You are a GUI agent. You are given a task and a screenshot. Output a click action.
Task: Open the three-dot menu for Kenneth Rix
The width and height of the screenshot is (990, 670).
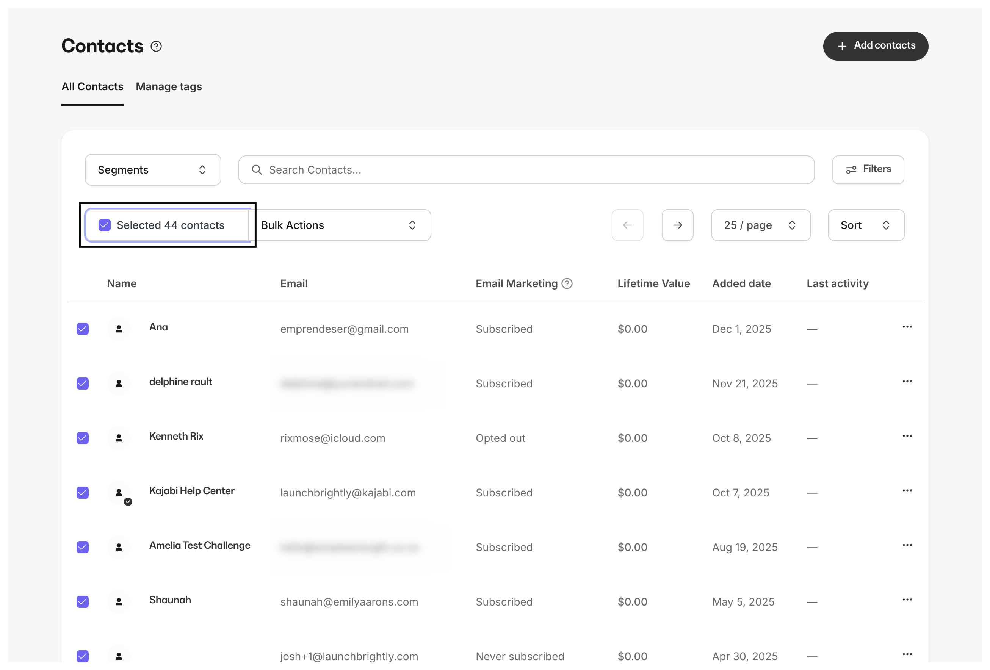click(x=907, y=436)
